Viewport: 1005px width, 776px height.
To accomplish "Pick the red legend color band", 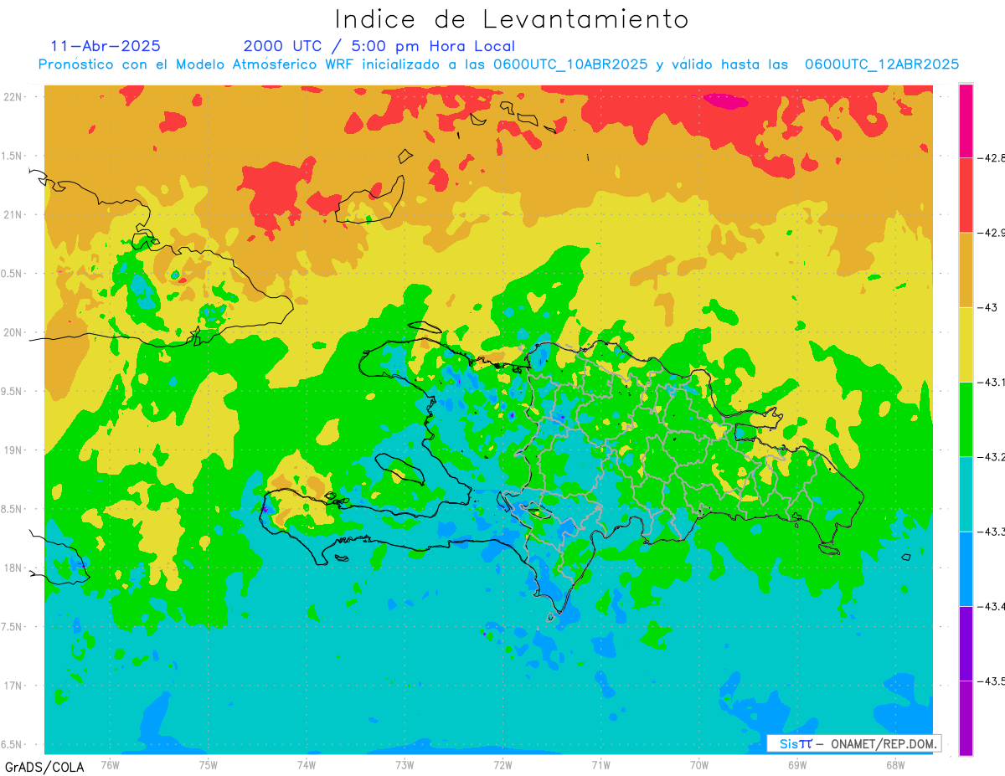I will coord(966,195).
